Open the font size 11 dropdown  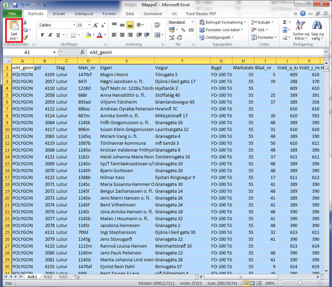pyautogui.click(x=89, y=25)
